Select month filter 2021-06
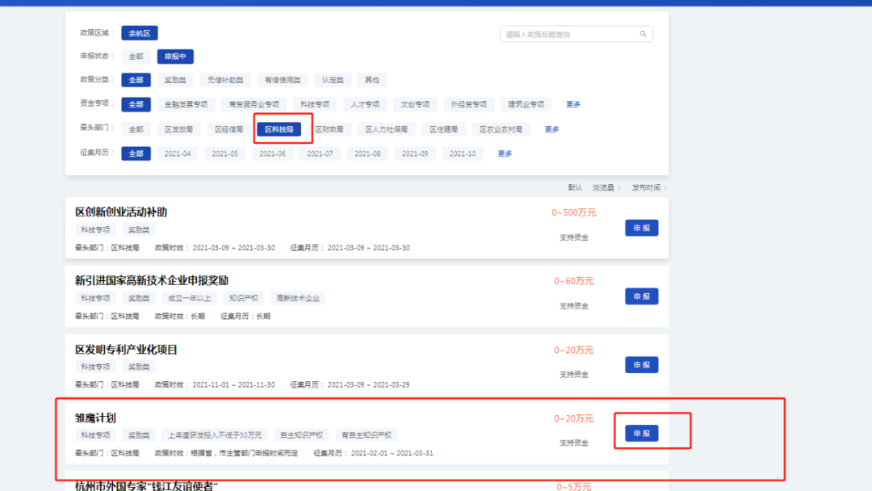Screen dimensions: 872x491 coord(272,153)
